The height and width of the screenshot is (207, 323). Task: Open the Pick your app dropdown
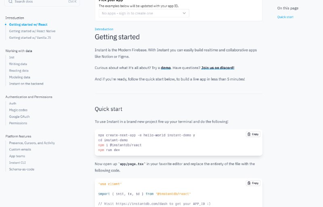point(144,13)
